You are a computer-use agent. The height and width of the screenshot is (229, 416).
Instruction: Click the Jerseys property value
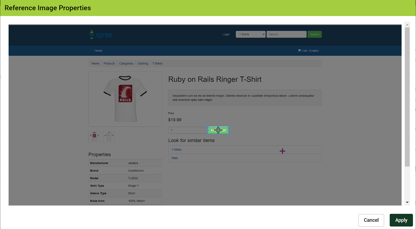[133, 163]
